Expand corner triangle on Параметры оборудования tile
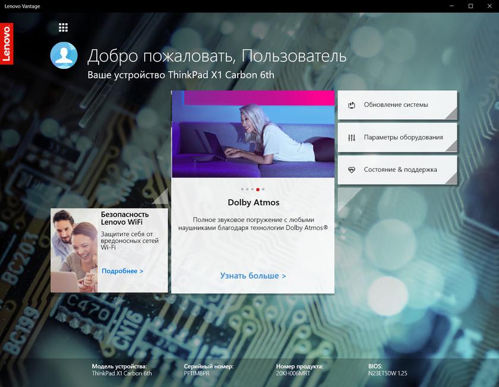This screenshot has width=499, height=387. click(x=451, y=146)
